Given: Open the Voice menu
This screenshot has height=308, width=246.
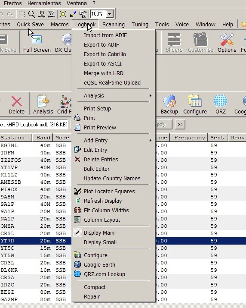Looking at the screenshot, I should click(182, 24).
